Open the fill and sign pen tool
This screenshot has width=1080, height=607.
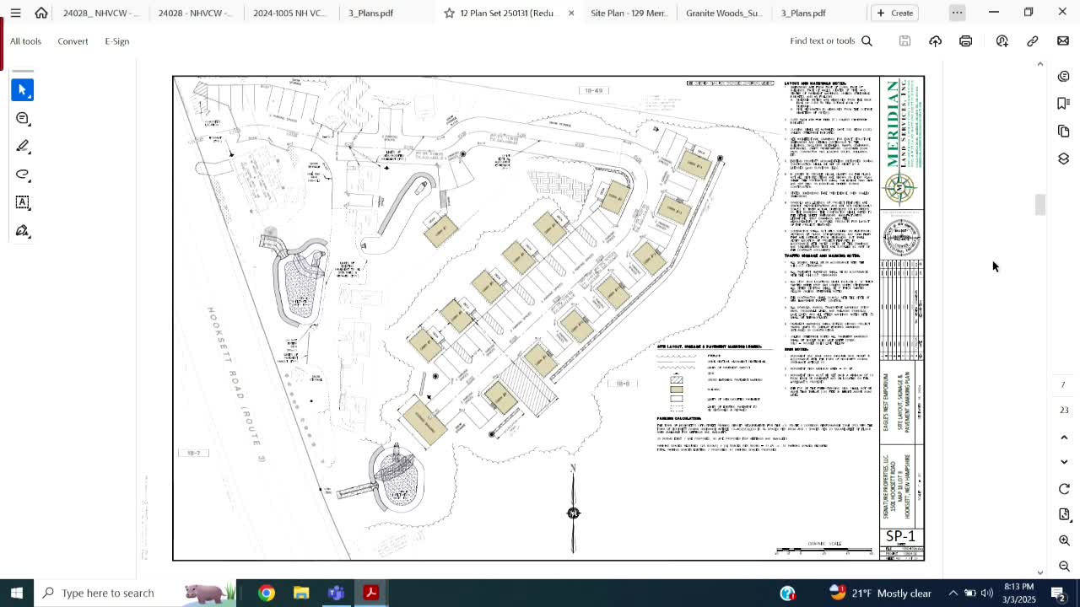coord(23,231)
